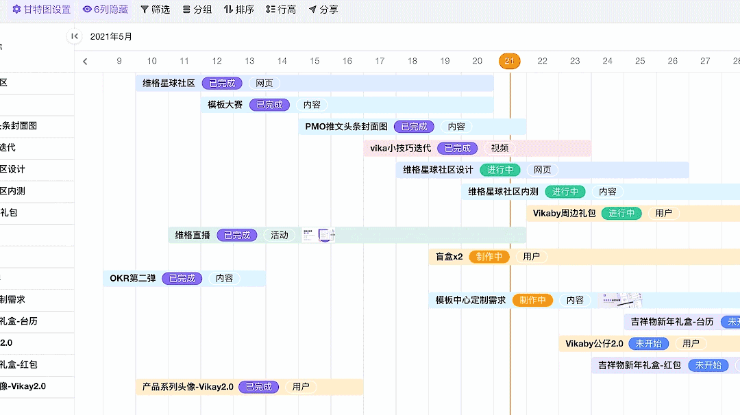Click 活动 tag on 维格直播 bar
The image size is (740, 415).
point(280,235)
